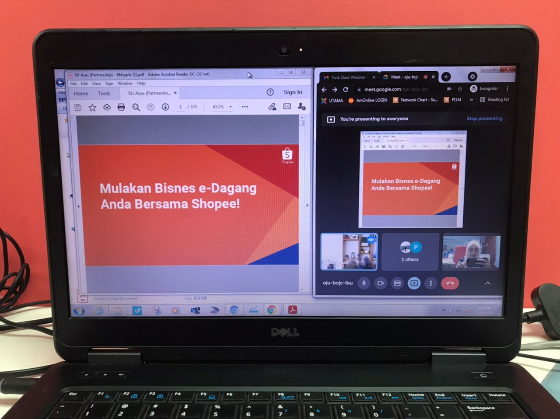Open the Help menu in Acrobat
Viewport: 560px width, 419px height.
[x=141, y=83]
